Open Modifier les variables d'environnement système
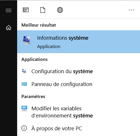Screen dimensions: 140x136 [79, 112]
